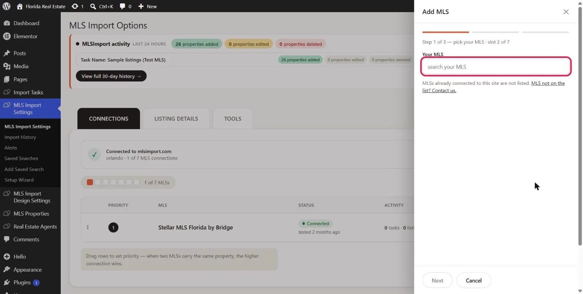Click the 26 properties added badge in activity header
583x294 pixels.
coord(197,44)
